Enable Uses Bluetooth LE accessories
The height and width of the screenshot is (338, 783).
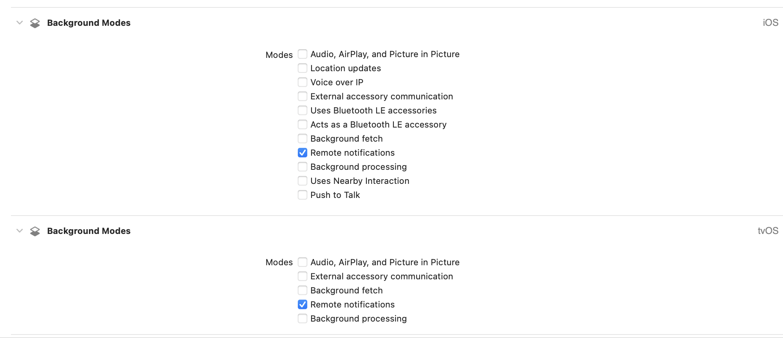coord(303,110)
